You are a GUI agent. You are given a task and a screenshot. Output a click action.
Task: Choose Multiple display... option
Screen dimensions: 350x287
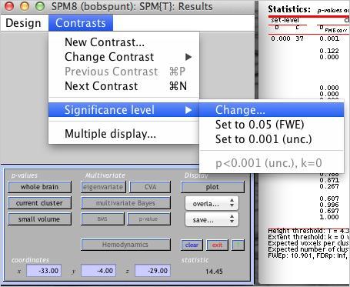pyautogui.click(x=124, y=134)
